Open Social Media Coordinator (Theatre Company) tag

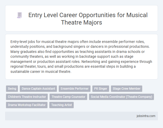[x=121, y=97]
